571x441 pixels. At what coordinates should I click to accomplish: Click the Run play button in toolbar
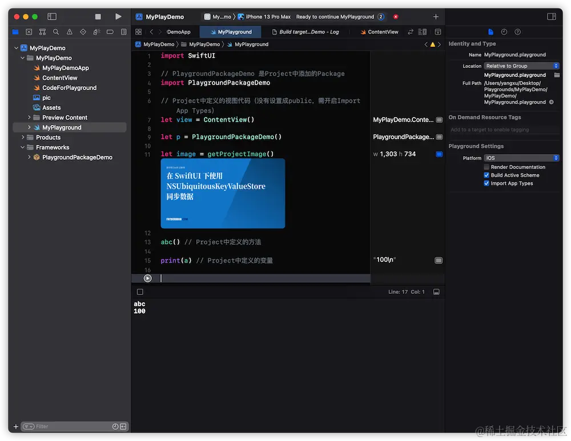(118, 17)
